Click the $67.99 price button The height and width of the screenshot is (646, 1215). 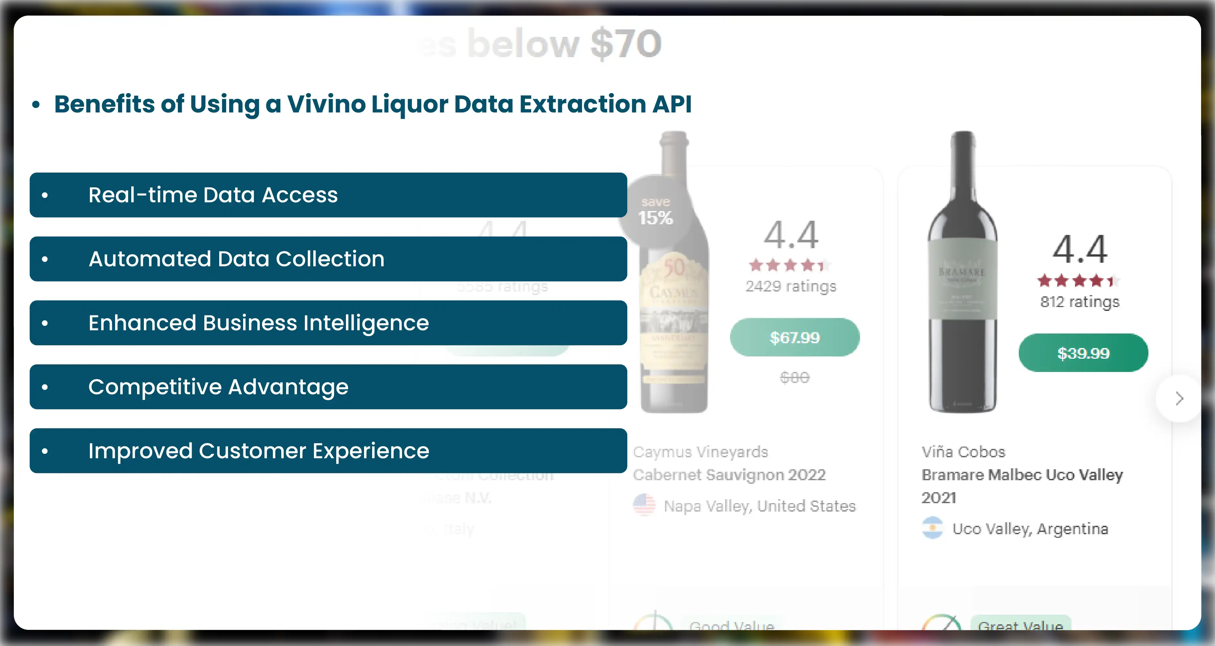point(795,337)
